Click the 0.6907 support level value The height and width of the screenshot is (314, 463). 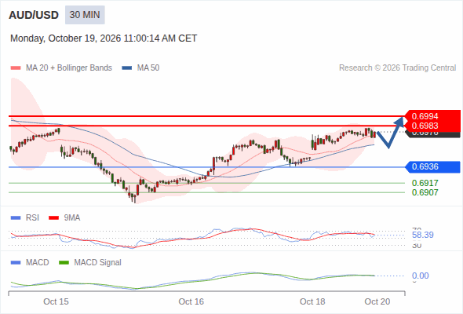click(425, 192)
